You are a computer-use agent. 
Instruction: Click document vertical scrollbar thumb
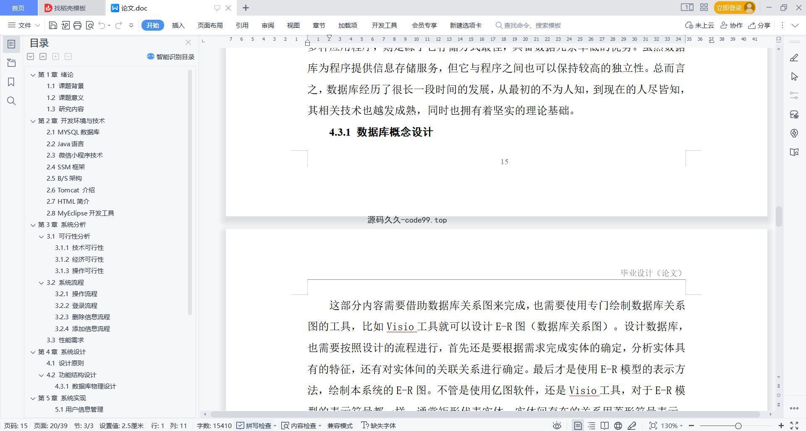(779, 216)
